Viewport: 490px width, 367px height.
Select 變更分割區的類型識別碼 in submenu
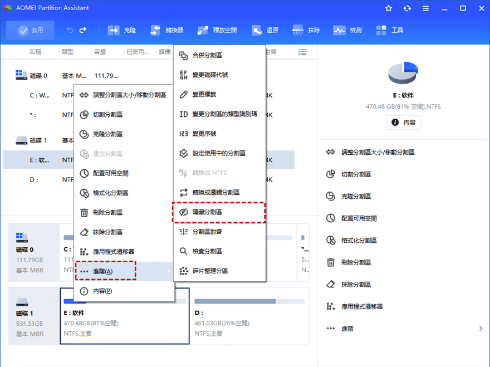(x=219, y=114)
